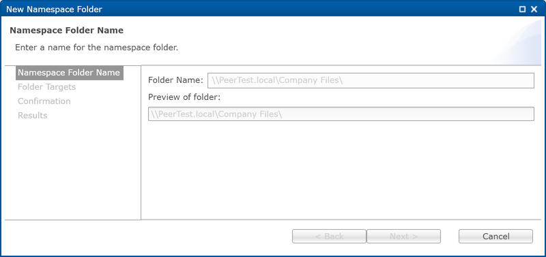Select the Namespace Folder Name step
Viewport: 546px width, 257px height.
[x=70, y=73]
